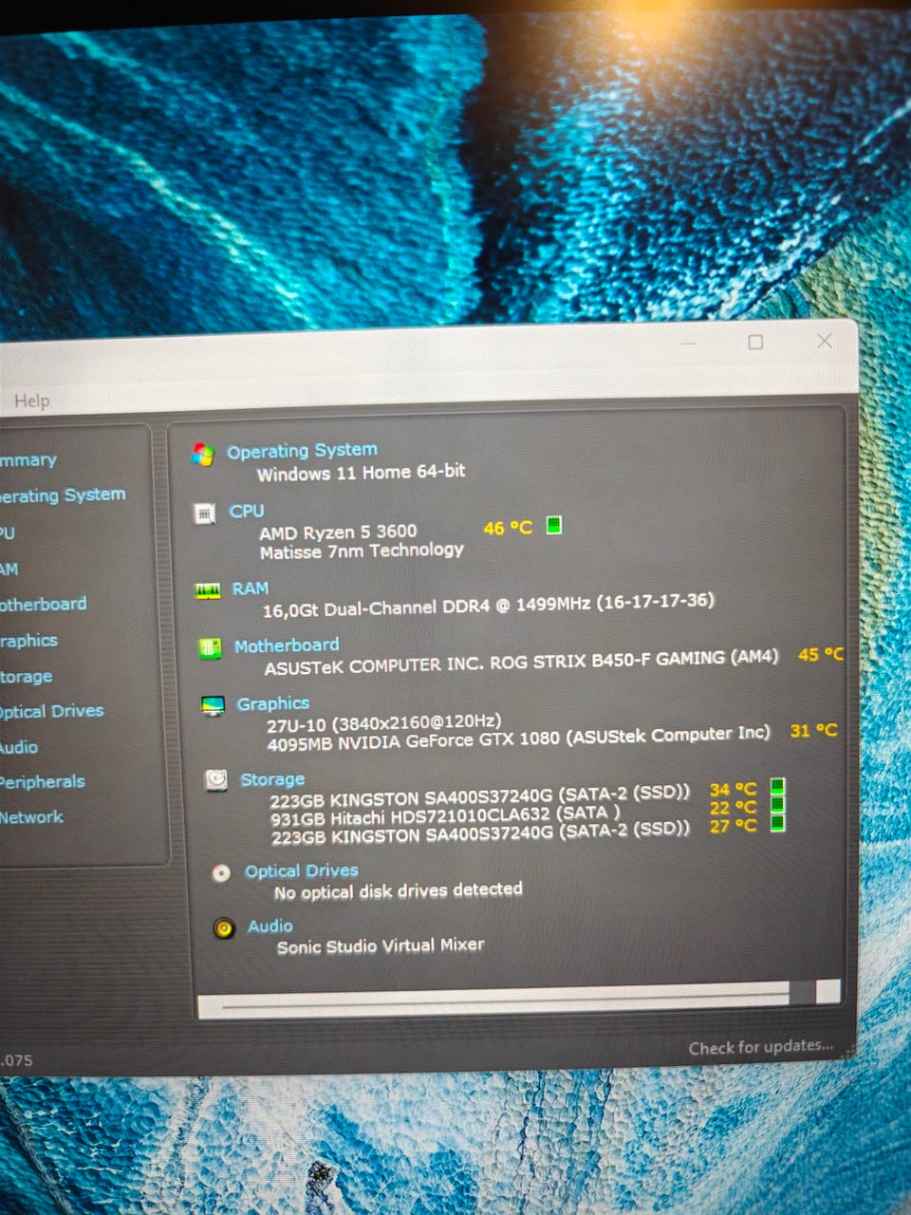The image size is (911, 1215).
Task: Click the 22 °C drive temperature
Action: (x=733, y=808)
